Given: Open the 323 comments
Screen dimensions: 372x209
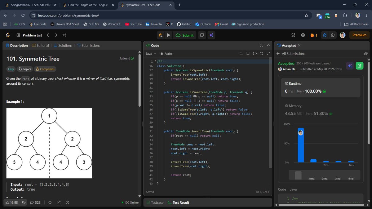Looking at the screenshot, I should [x=35, y=202].
